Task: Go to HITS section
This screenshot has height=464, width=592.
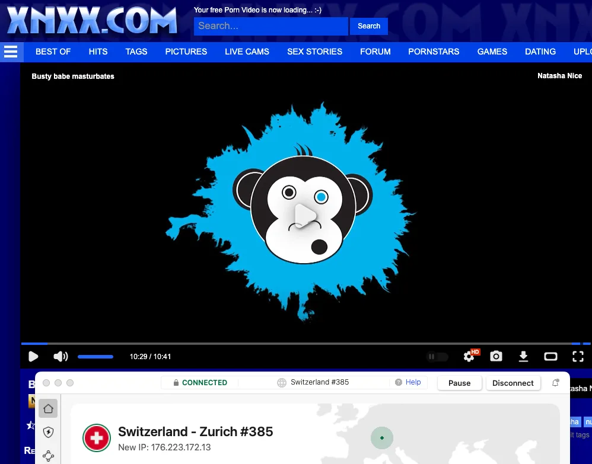Action: [98, 52]
